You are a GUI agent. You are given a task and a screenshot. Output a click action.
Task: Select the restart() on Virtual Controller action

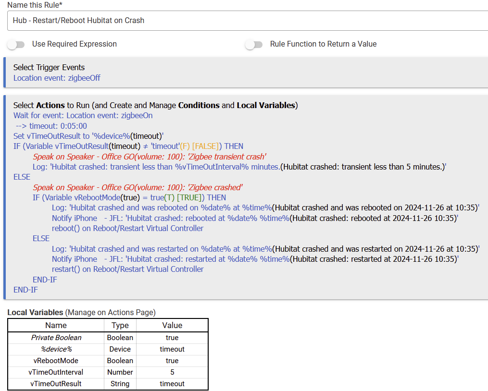[x=127, y=269]
